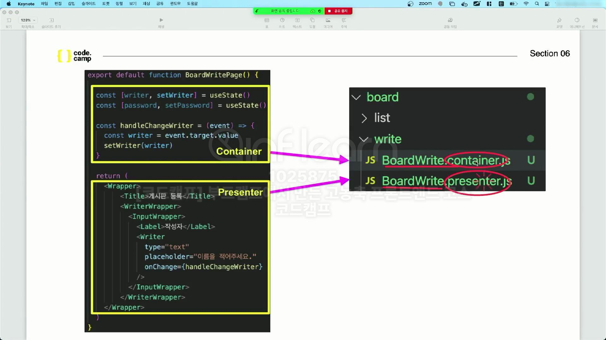Open the 공유 menu

[x=160, y=4]
